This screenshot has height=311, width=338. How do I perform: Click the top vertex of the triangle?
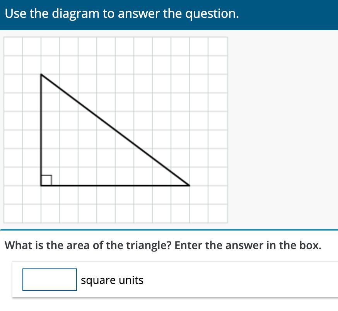coord(41,74)
